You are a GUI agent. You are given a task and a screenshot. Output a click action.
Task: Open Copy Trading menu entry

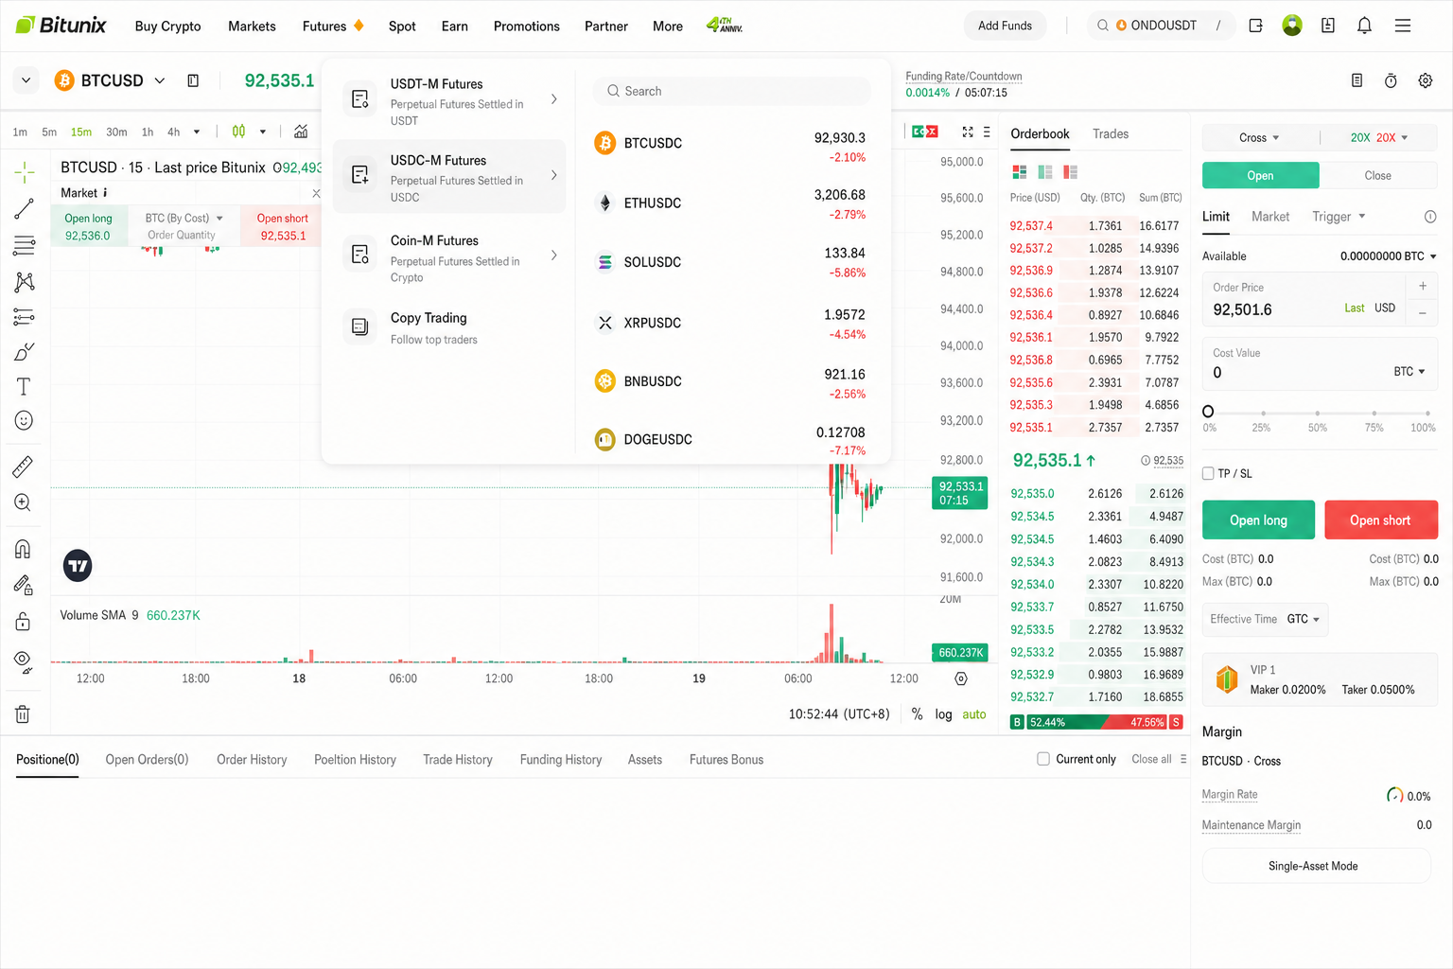[x=449, y=327]
